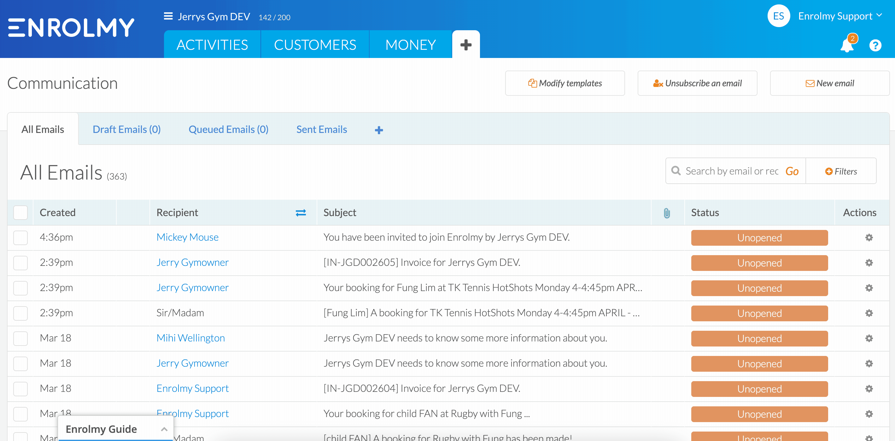Switch to Sent Emails tab
895x441 pixels.
pyautogui.click(x=321, y=129)
